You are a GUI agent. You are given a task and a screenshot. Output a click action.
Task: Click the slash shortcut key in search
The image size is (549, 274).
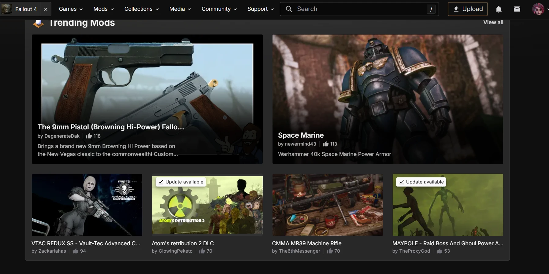pos(431,9)
